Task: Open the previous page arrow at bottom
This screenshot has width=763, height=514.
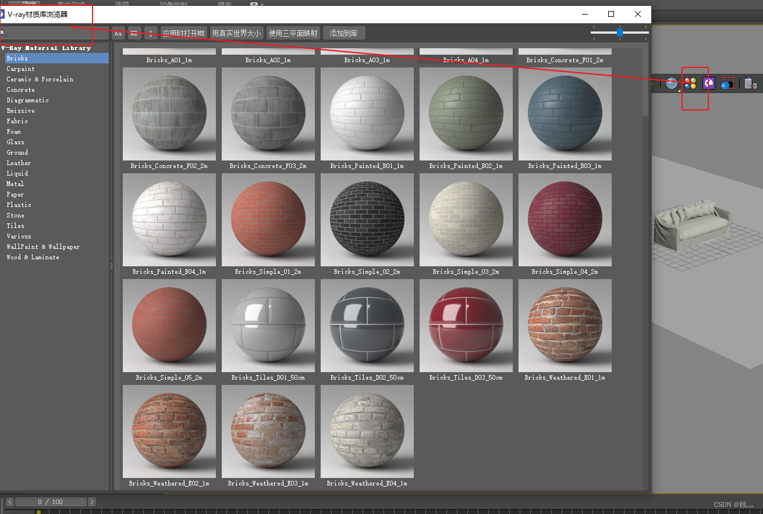Action: [x=10, y=501]
